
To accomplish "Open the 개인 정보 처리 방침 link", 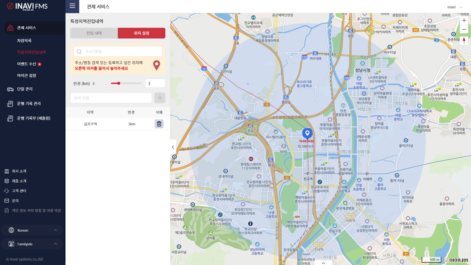I will click(x=36, y=211).
